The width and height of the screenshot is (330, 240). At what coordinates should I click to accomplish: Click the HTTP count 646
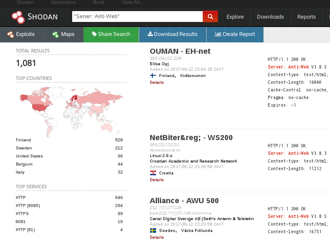(119, 198)
